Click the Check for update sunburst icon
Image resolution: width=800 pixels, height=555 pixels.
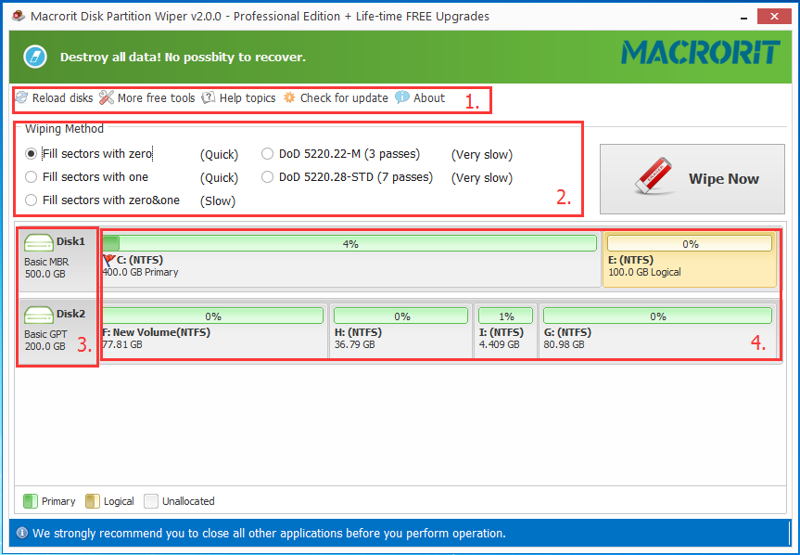point(289,97)
